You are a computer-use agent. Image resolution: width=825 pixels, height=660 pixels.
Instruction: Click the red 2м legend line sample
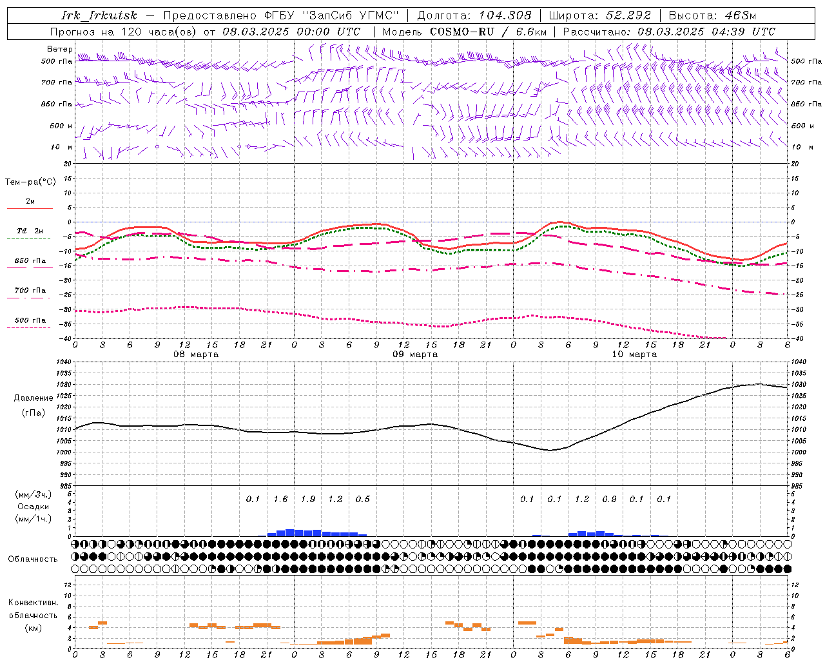click(30, 208)
